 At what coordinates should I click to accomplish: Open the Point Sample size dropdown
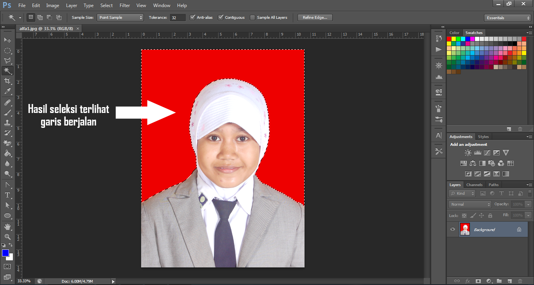pos(120,17)
